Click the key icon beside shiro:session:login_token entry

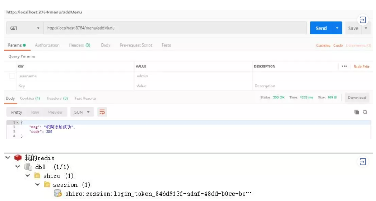58,194
